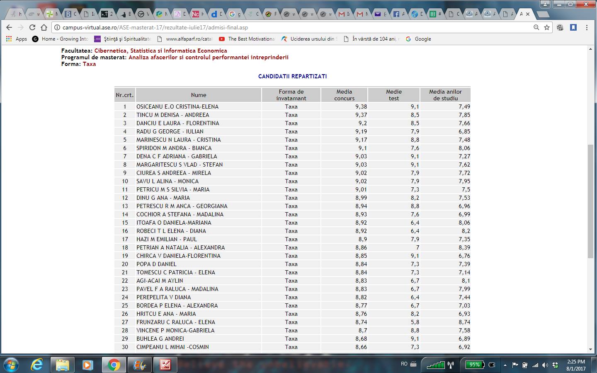Bookmark this page with the star
597x373 pixels.
pyautogui.click(x=547, y=27)
